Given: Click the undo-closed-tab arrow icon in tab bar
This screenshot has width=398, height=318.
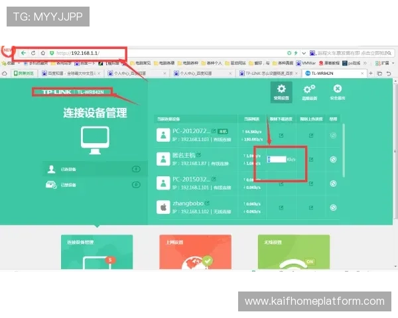Looking at the screenshot, I should (x=389, y=74).
